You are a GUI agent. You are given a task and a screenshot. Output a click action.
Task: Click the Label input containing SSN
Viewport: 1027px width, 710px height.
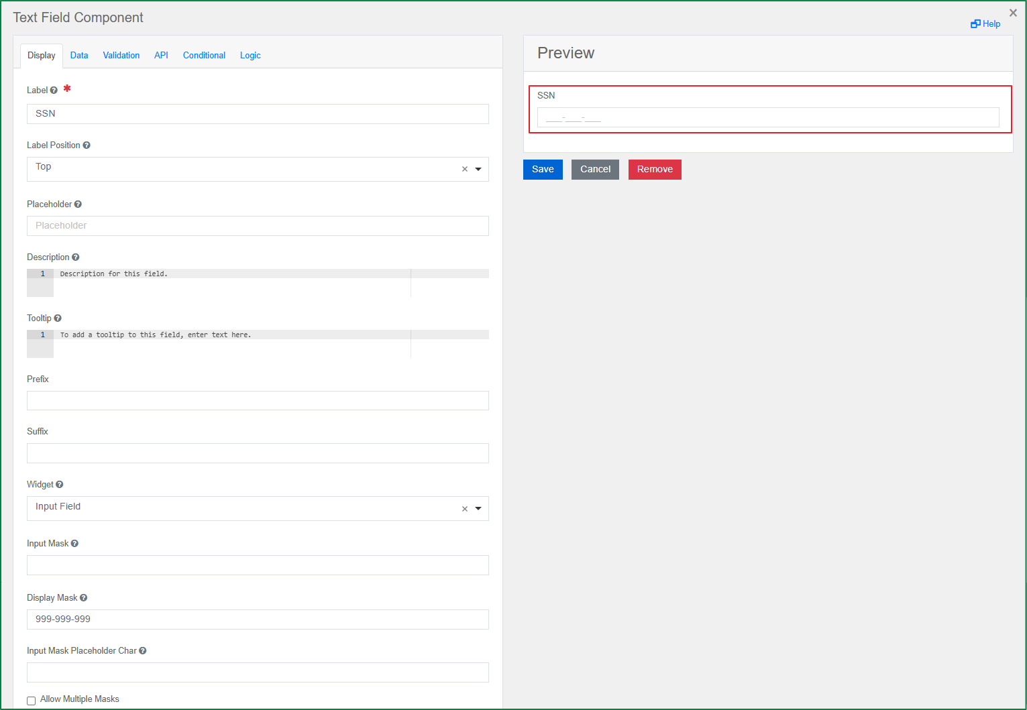[258, 114]
